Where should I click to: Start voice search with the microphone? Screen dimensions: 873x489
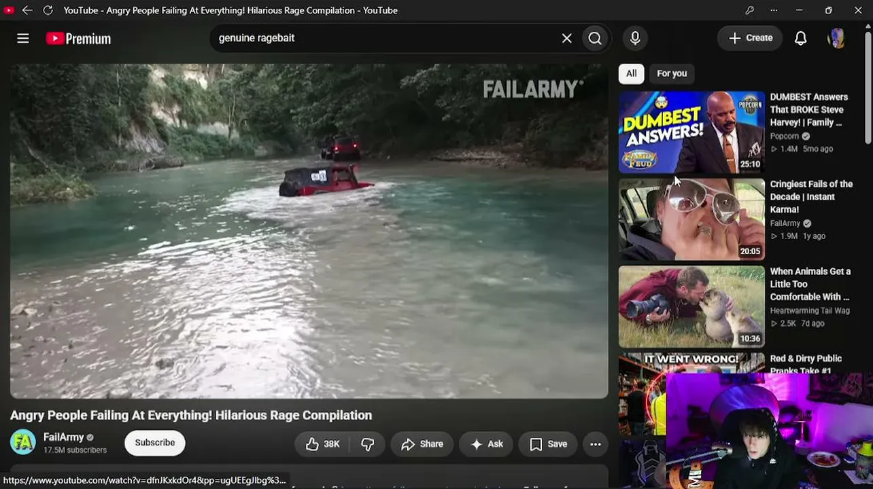pos(635,39)
